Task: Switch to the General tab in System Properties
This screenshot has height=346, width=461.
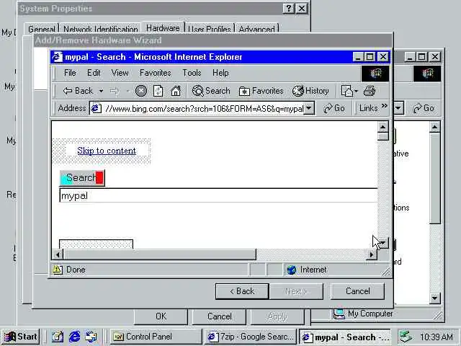Action: (x=42, y=29)
